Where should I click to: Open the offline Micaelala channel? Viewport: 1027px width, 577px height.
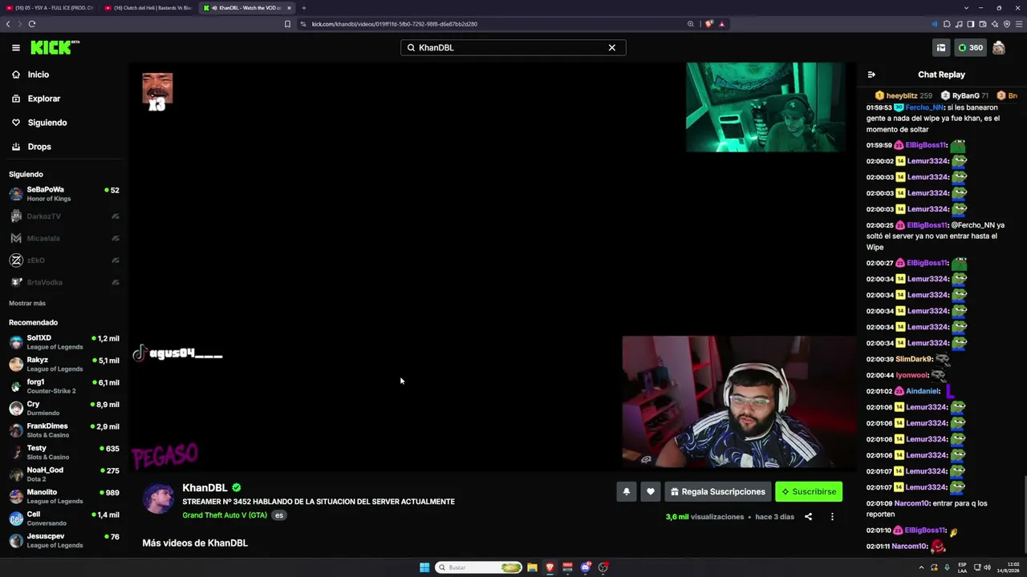(x=64, y=238)
